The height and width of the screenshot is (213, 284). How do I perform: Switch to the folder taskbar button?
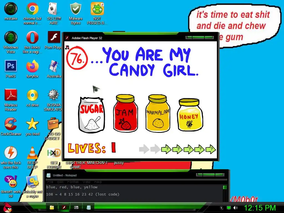tap(52, 207)
